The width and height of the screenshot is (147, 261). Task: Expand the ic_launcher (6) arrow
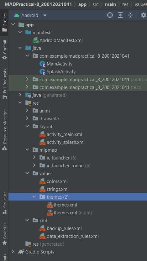tap(34, 158)
